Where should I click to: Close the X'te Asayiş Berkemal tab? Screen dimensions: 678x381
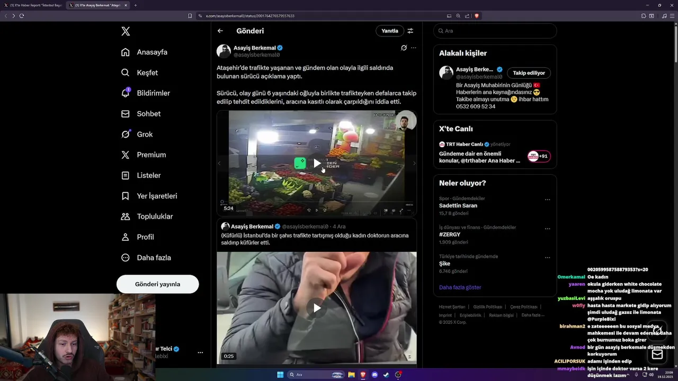pos(126,5)
